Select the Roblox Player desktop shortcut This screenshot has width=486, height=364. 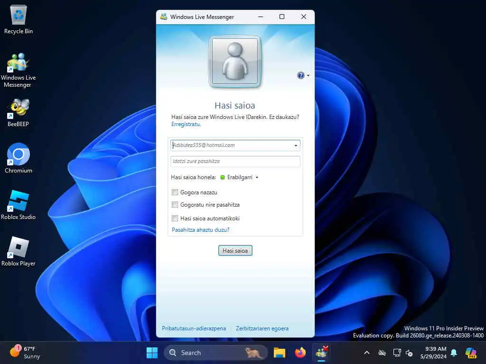(x=19, y=251)
